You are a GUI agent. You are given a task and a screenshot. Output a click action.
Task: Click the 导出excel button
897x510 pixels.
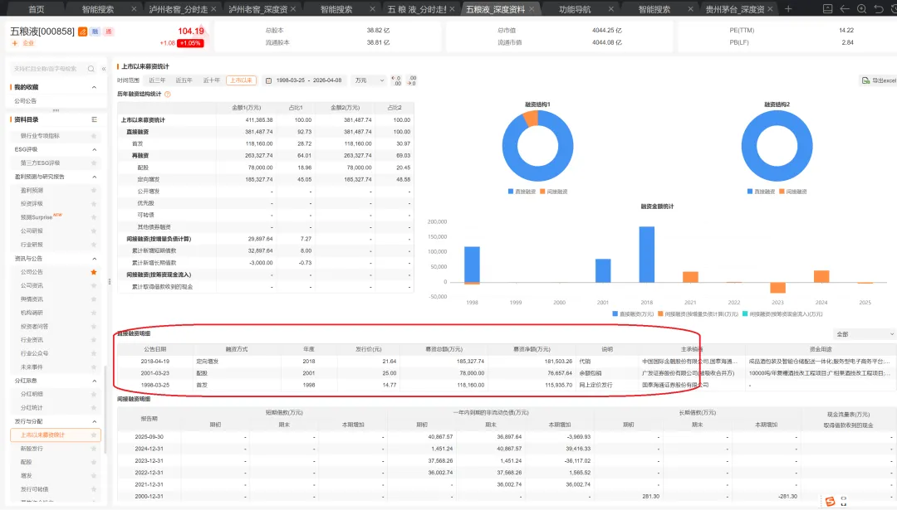point(879,80)
